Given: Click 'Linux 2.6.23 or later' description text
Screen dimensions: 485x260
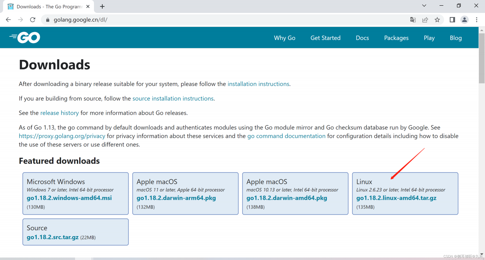Looking at the screenshot, I should [x=401, y=190].
